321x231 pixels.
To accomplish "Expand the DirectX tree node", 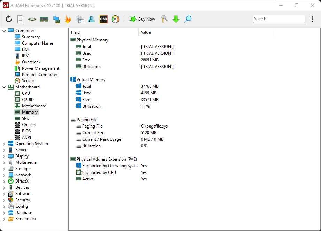I will click(4, 181).
